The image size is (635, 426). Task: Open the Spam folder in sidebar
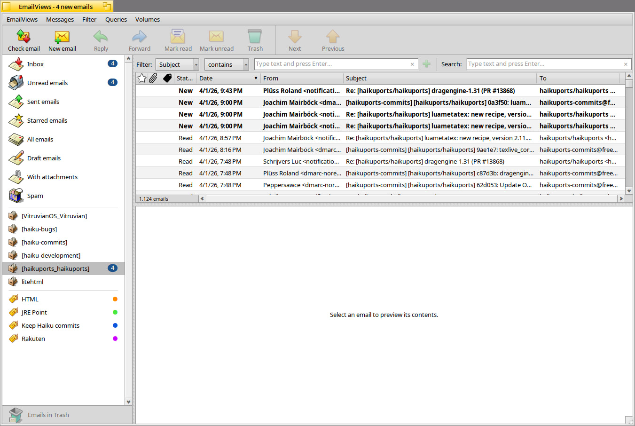(35, 196)
